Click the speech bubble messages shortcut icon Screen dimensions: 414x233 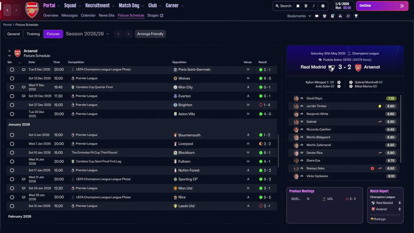pyautogui.click(x=317, y=16)
